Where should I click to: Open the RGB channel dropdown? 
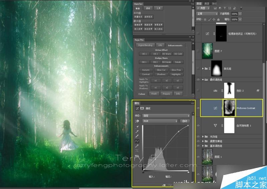160,121
